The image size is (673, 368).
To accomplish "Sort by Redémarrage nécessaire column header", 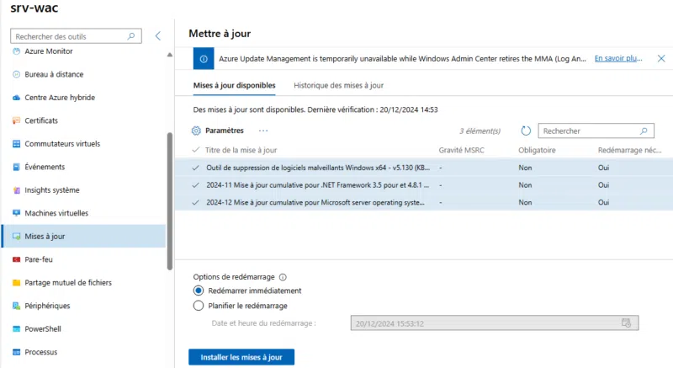I will [x=629, y=150].
